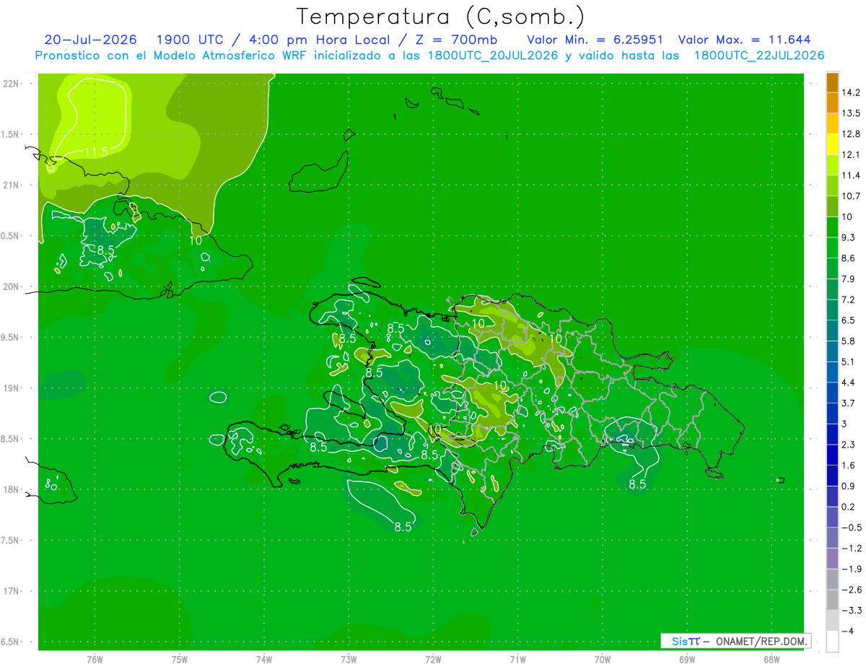Click the "Valor Min. = 6.25951" readout
Image resolution: width=866 pixels, height=669 pixels.
pyautogui.click(x=595, y=40)
